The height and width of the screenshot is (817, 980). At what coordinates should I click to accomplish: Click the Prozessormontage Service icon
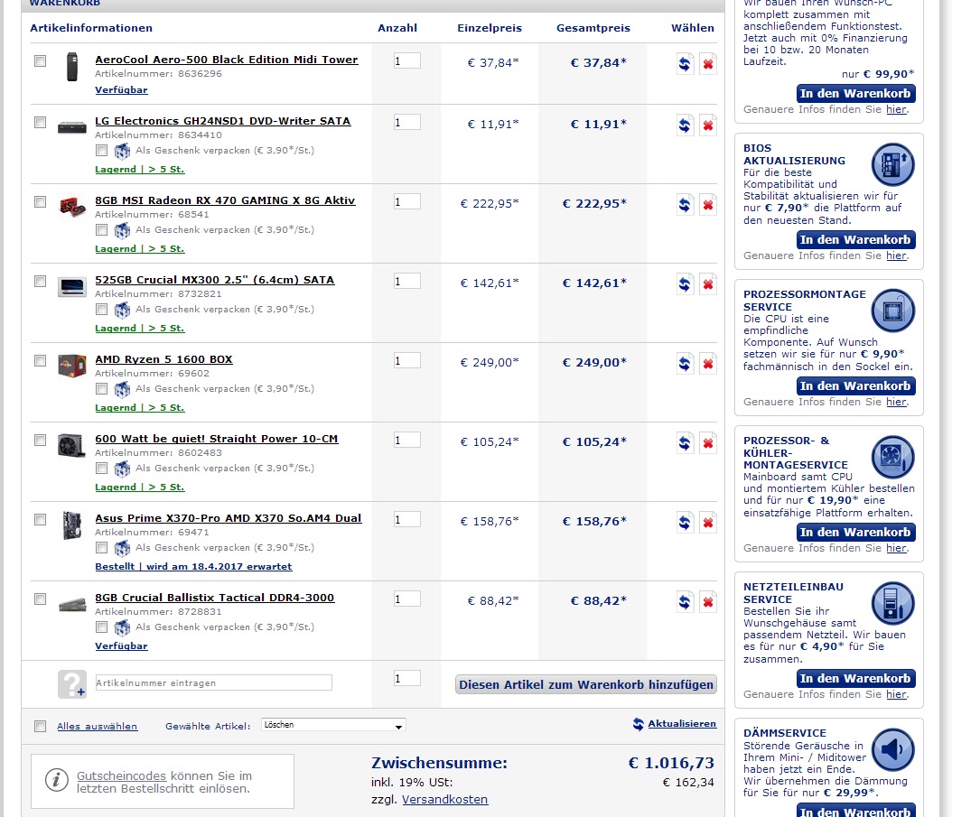click(893, 311)
